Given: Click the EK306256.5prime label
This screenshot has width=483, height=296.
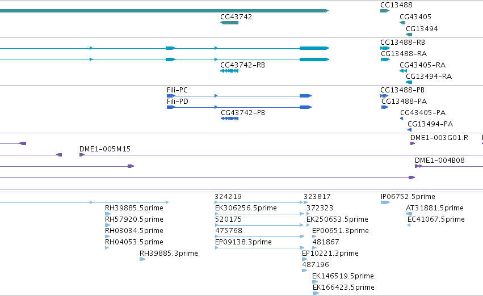Looking at the screenshot, I should 246,208.
